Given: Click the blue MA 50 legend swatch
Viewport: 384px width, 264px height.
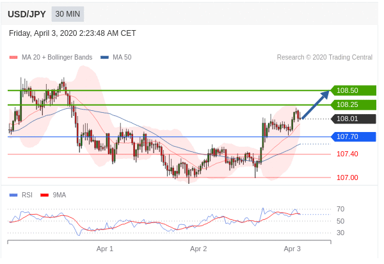Looking at the screenshot, I should pos(104,58).
